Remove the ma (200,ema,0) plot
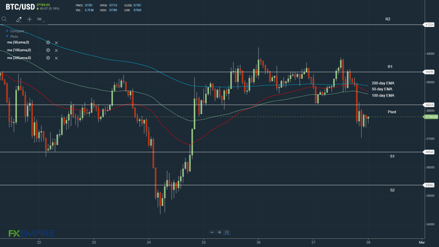This screenshot has width=439, height=247. click(56, 58)
